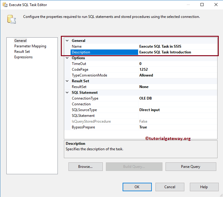This screenshot has width=223, height=197.
Task: Select the ResultSet property
Action: click(104, 87)
